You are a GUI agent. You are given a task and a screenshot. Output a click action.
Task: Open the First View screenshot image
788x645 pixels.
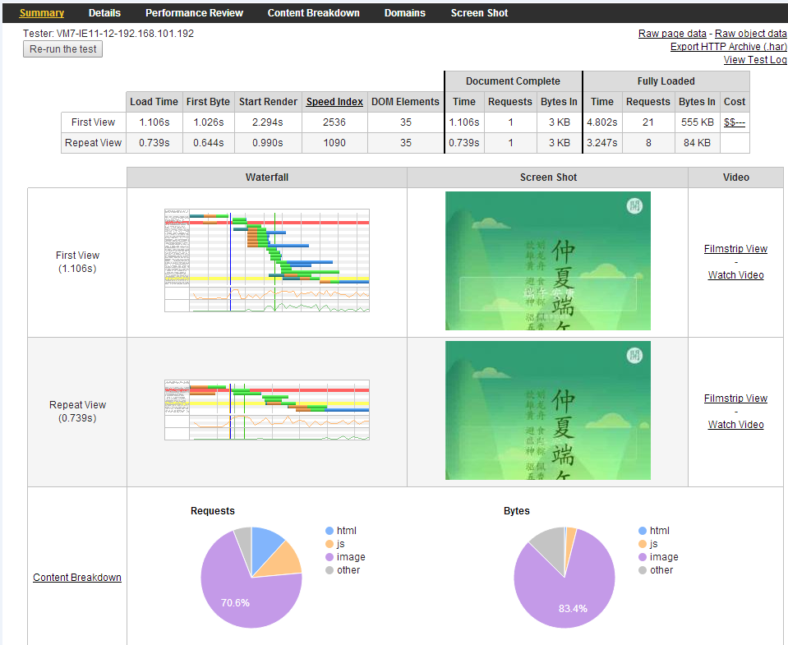(547, 260)
